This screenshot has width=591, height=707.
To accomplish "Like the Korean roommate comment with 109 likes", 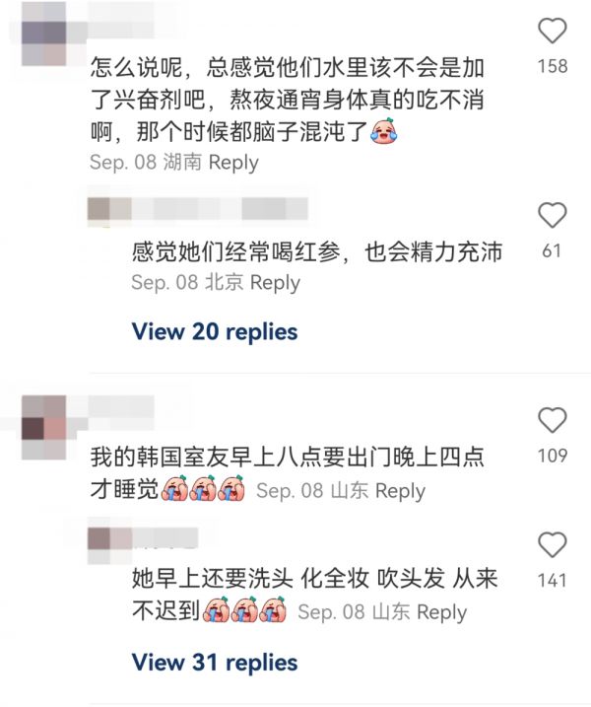I will (x=553, y=420).
